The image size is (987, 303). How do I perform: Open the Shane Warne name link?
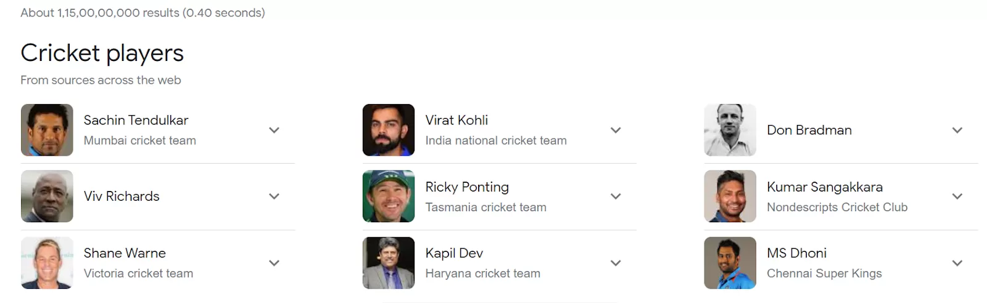(125, 253)
